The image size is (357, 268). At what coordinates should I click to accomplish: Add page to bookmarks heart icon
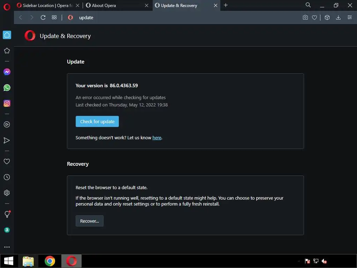[x=314, y=17]
